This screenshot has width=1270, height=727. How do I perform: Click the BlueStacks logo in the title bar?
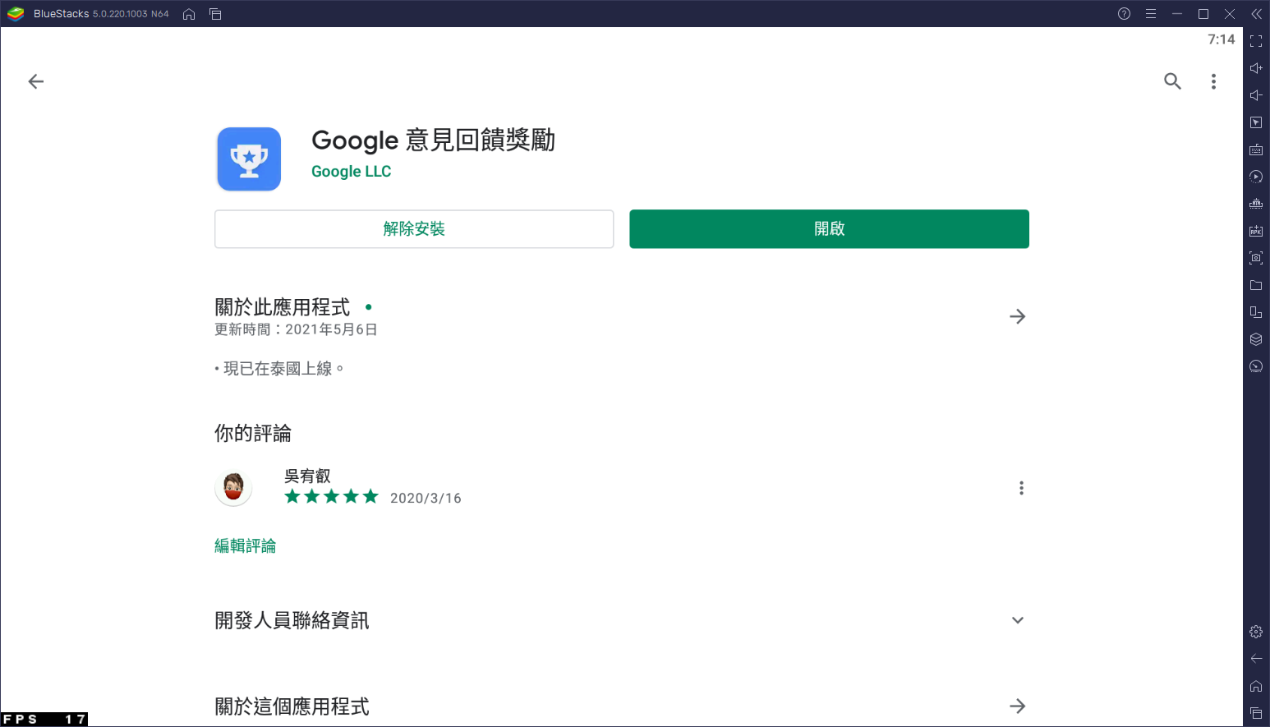click(16, 14)
